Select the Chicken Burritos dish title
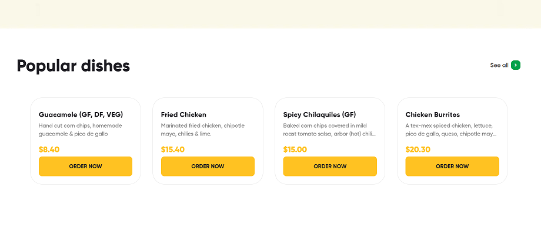 pos(433,114)
